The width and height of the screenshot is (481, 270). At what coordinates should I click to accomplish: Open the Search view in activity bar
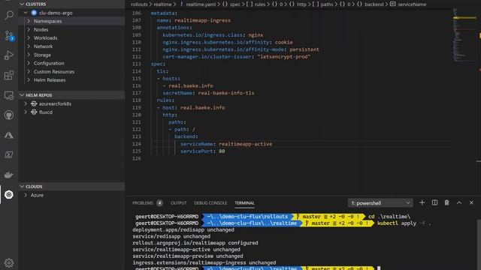click(x=9, y=15)
